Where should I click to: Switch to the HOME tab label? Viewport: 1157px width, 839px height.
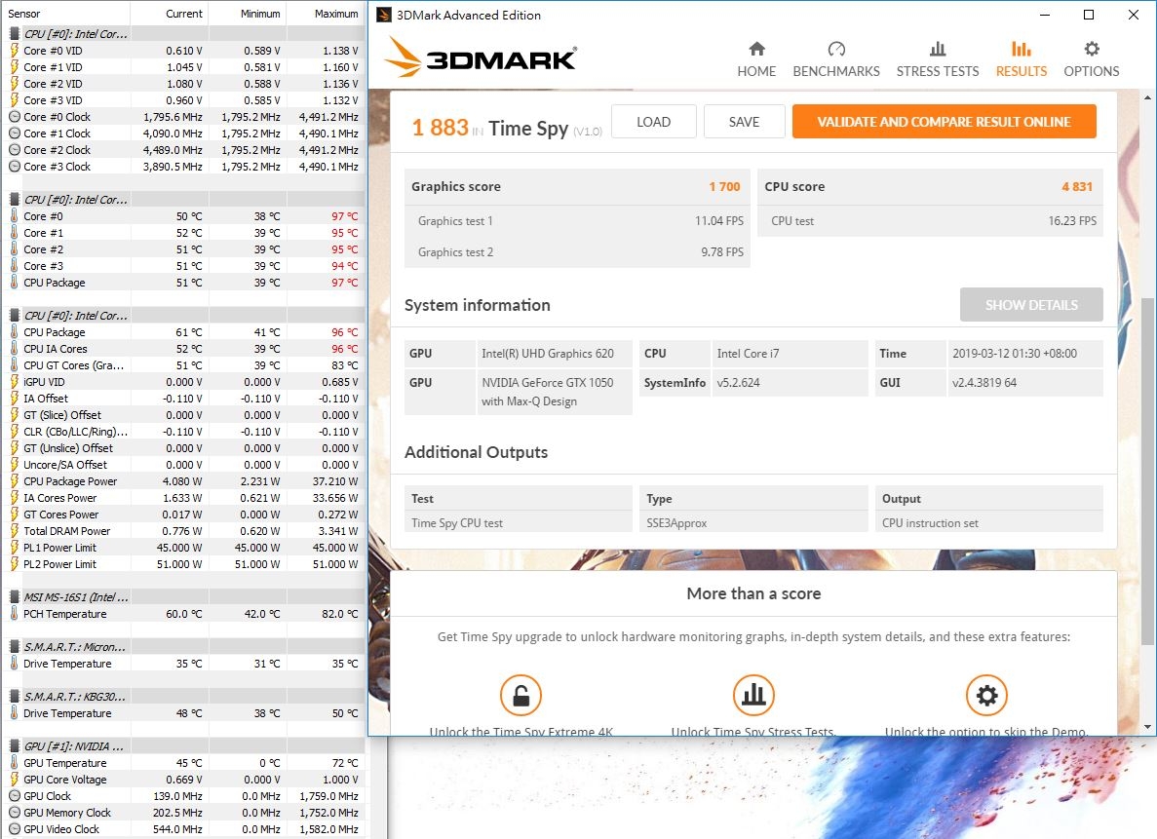pyautogui.click(x=756, y=71)
